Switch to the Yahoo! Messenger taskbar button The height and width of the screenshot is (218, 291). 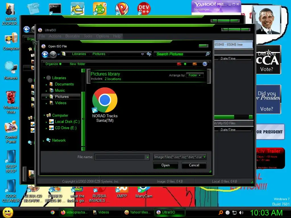click(138, 212)
